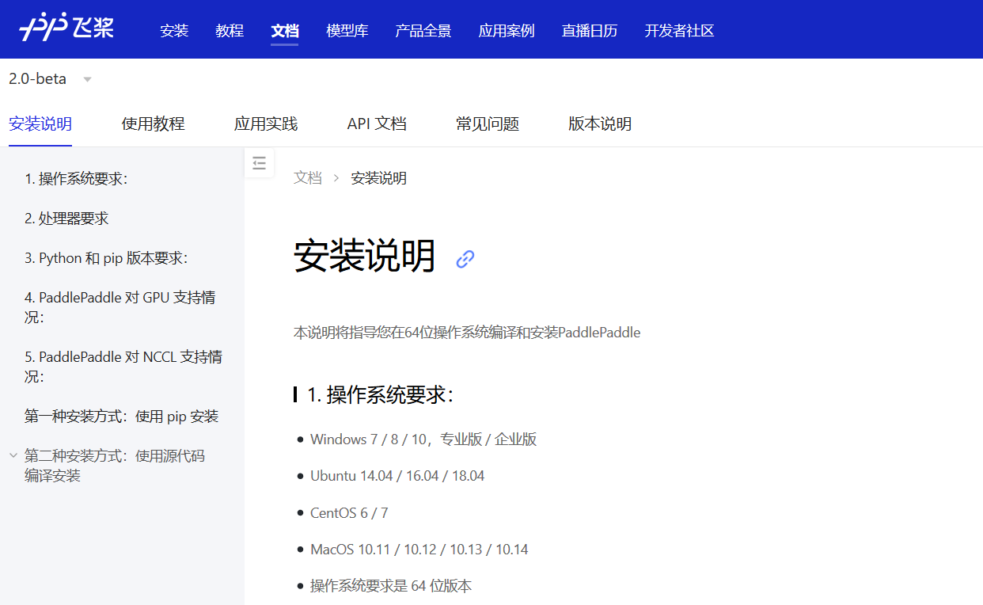The width and height of the screenshot is (983, 605).
Task: Jump to 2. 处理器要求 in sidebar
Action: pos(66,219)
